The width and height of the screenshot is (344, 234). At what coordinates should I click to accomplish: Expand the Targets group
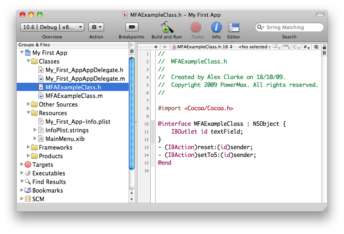22,165
